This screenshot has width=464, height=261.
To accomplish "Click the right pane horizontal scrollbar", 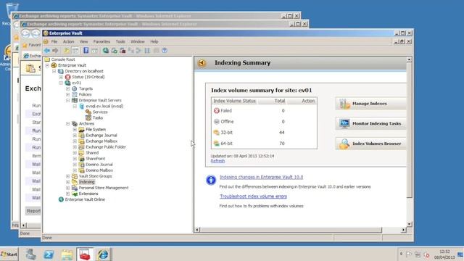I will pyautogui.click(x=291, y=230).
